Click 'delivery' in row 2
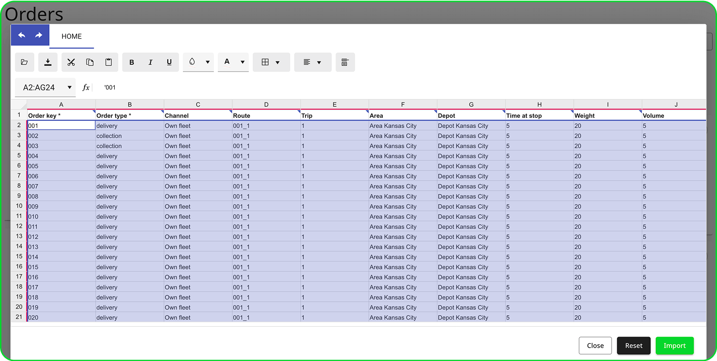 click(x=130, y=126)
